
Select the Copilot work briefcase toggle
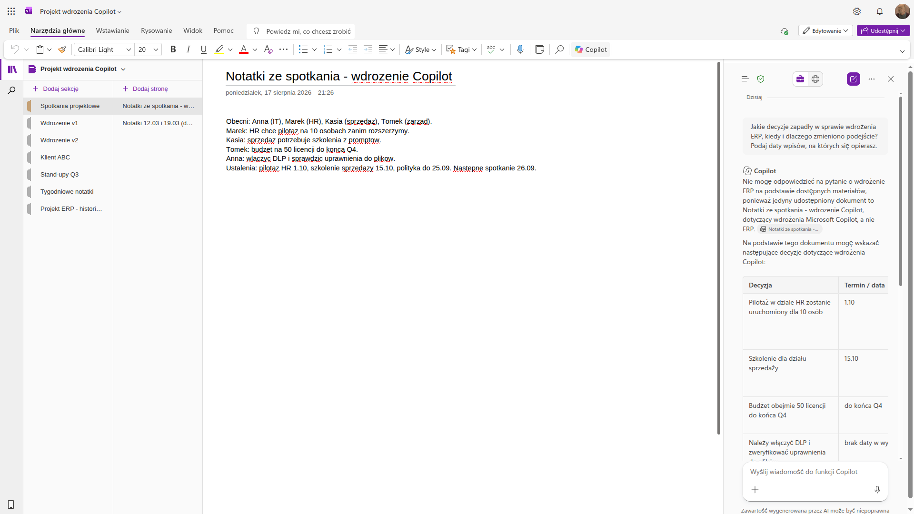[800, 79]
